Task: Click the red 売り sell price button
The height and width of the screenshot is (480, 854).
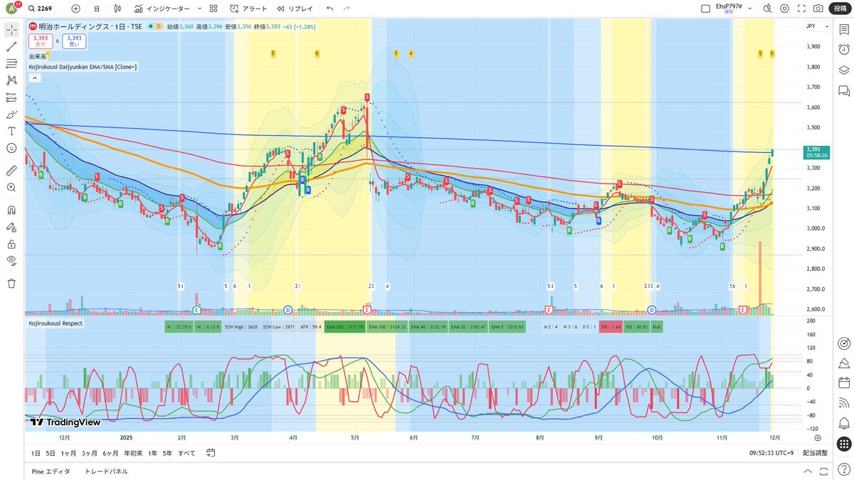Action: (x=40, y=41)
